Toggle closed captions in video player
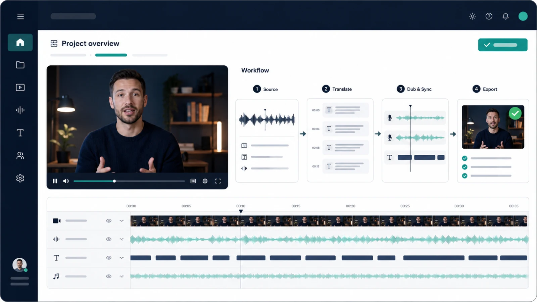The image size is (537, 302). 193,181
